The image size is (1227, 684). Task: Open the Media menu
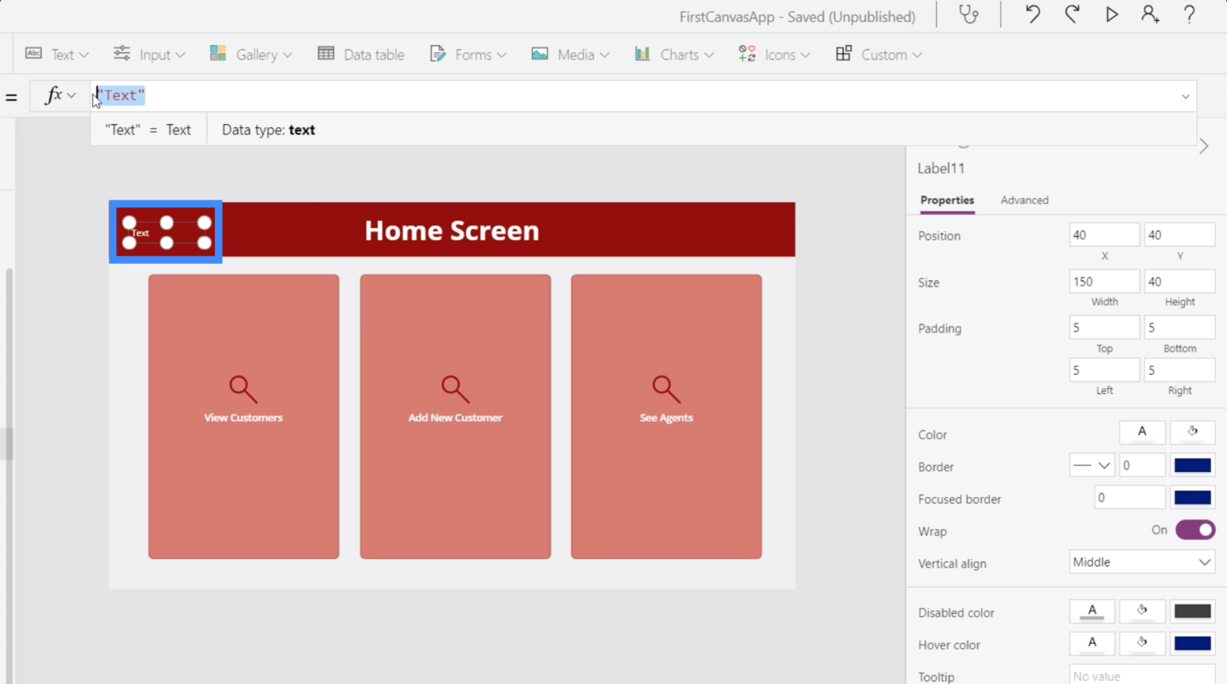(570, 54)
